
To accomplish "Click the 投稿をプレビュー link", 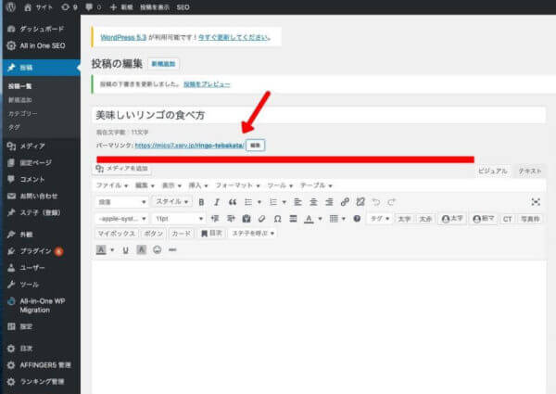I will pos(207,84).
